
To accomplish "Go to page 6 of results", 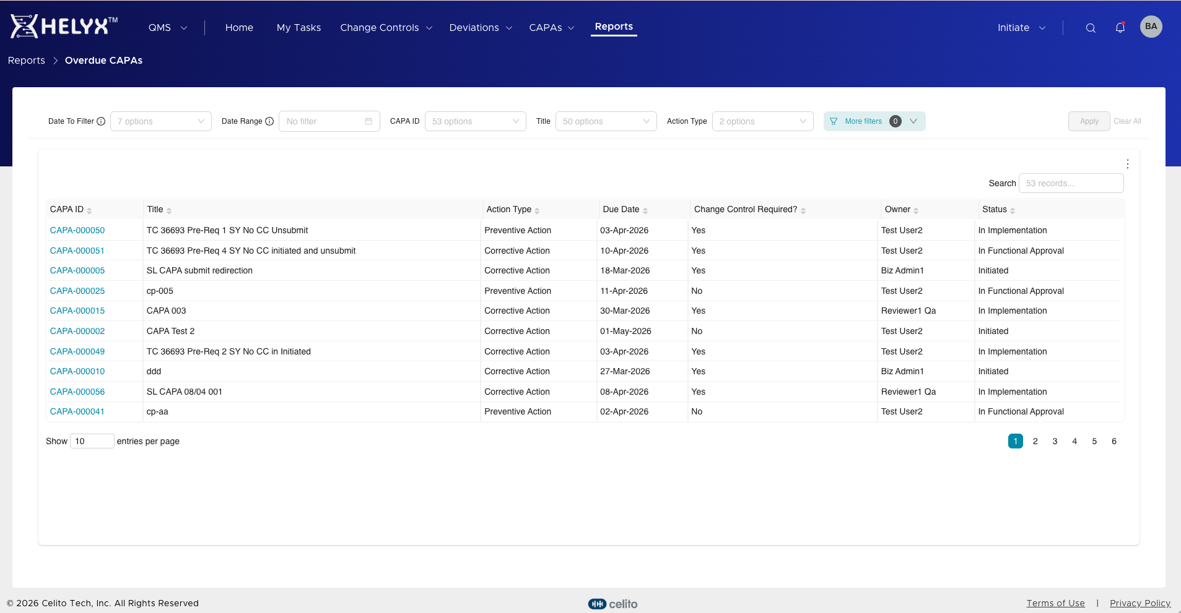I will pyautogui.click(x=1114, y=441).
